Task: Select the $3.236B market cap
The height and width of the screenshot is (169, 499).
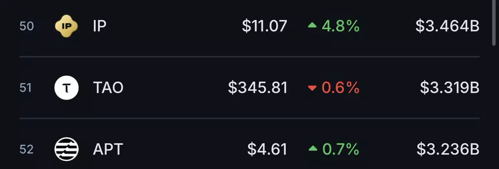Action: (448, 149)
